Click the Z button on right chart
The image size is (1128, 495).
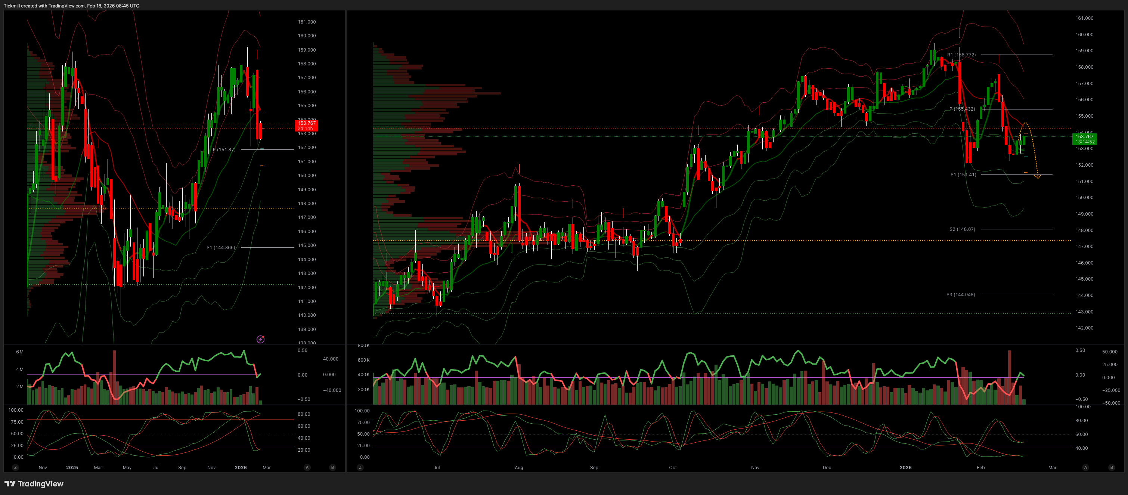coord(360,467)
